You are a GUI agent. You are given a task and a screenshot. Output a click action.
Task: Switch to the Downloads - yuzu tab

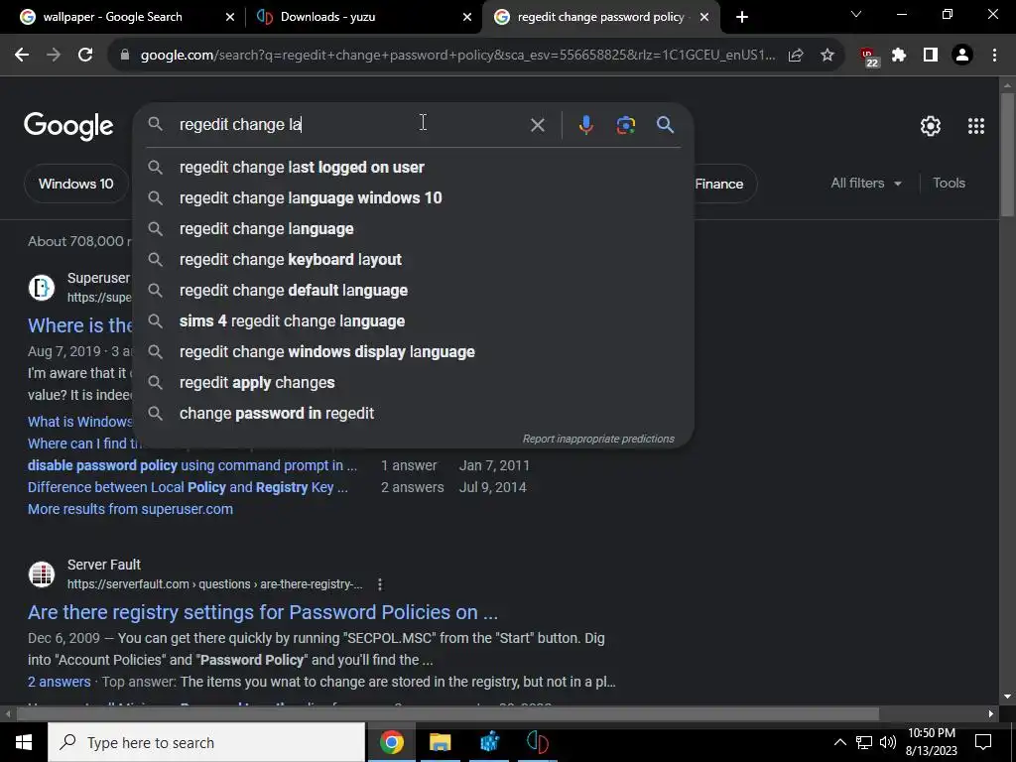point(327,17)
